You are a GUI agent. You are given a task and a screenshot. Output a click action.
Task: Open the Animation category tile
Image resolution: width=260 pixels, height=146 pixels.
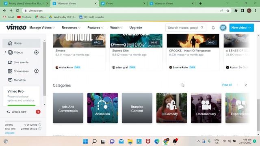click(x=102, y=108)
